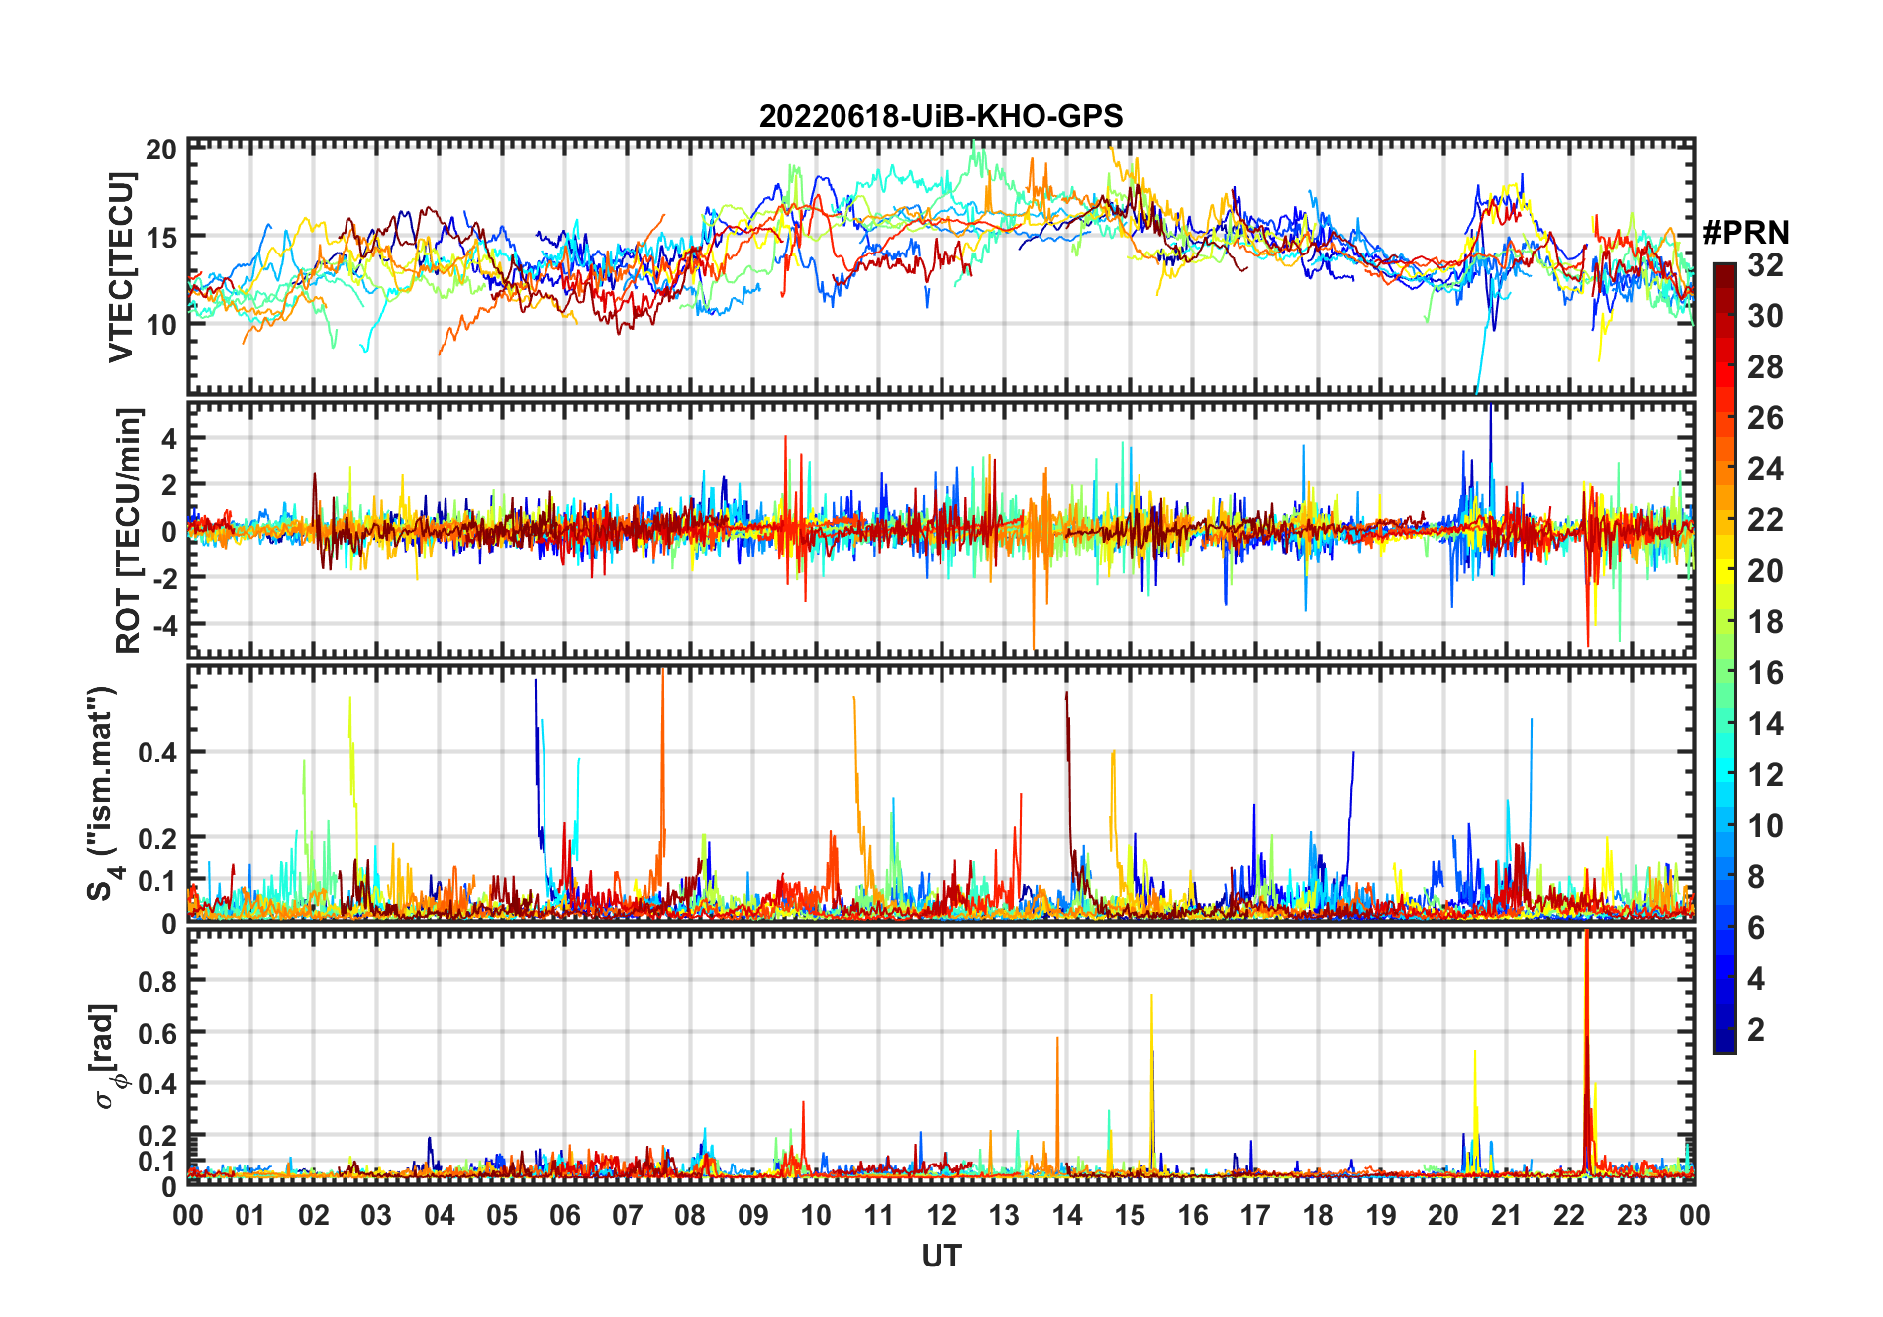Click VTEC y-axis tick label 15
The height and width of the screenshot is (1317, 1883).
click(x=161, y=237)
